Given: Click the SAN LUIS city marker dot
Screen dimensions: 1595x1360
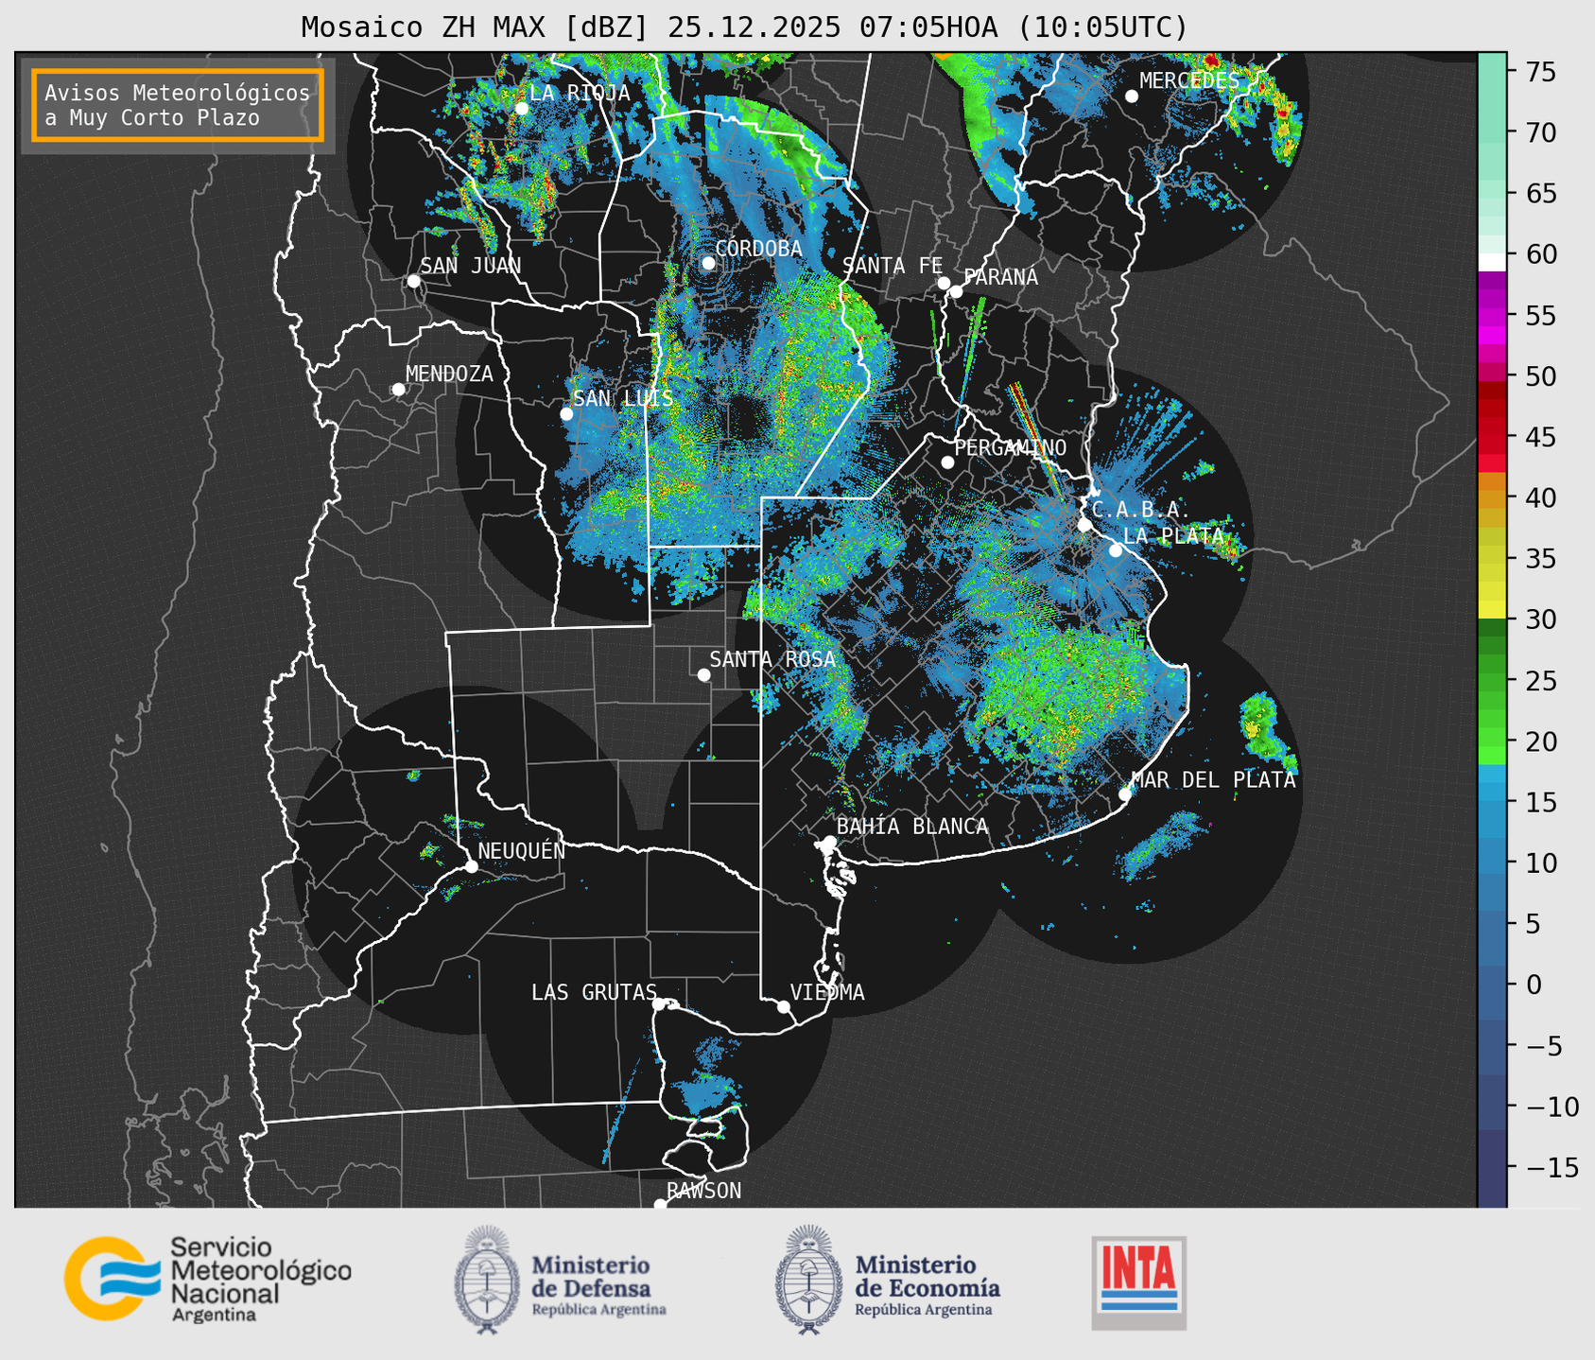Looking at the screenshot, I should (566, 414).
